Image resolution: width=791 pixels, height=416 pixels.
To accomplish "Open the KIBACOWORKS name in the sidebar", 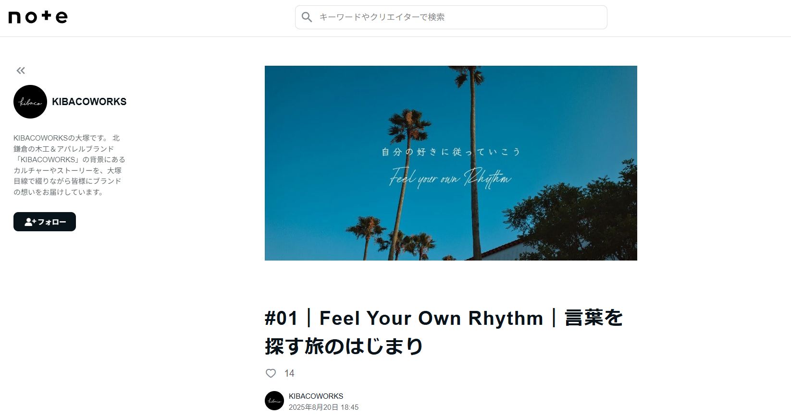I will 89,102.
